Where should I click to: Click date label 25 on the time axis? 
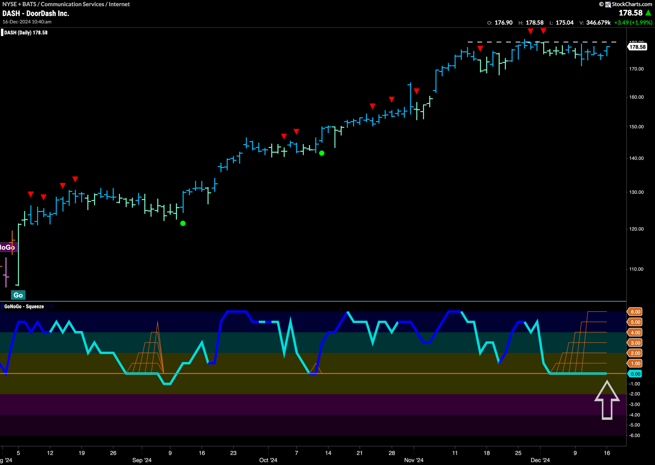[x=518, y=453]
